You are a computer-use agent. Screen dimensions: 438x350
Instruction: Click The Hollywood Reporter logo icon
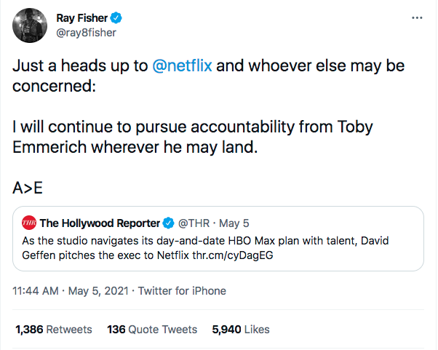30,223
